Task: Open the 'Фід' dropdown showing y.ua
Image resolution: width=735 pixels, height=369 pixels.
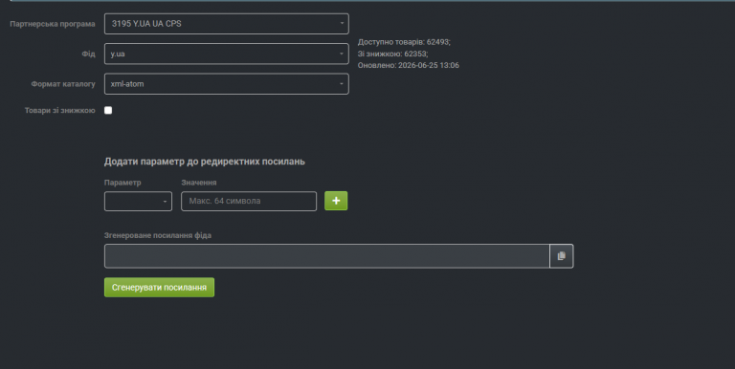Action: coord(227,54)
